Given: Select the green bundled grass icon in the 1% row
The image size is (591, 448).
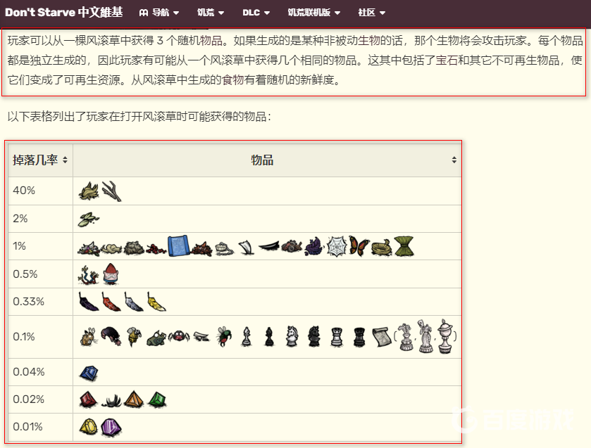Looking at the screenshot, I should coord(404,246).
